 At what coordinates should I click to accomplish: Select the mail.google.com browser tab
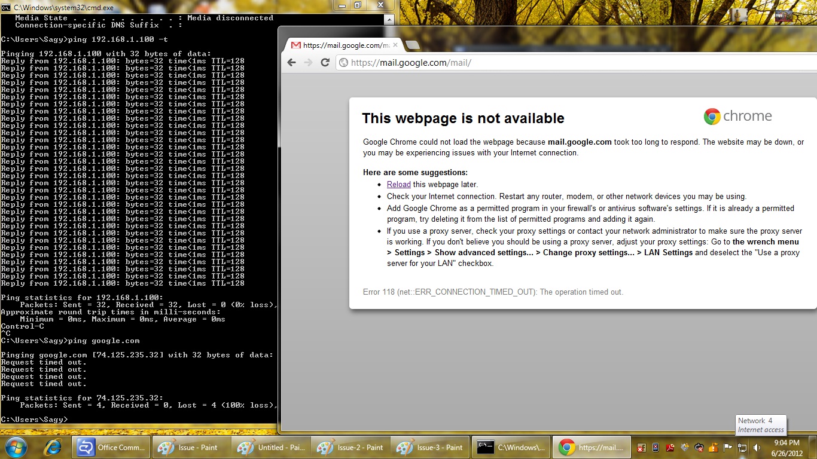click(341, 45)
